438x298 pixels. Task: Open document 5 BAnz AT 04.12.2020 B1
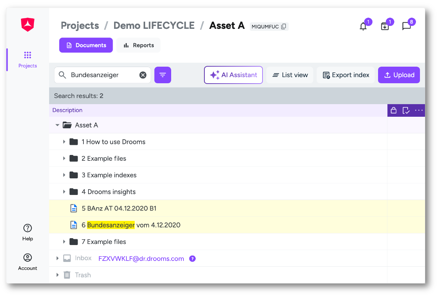click(119, 208)
